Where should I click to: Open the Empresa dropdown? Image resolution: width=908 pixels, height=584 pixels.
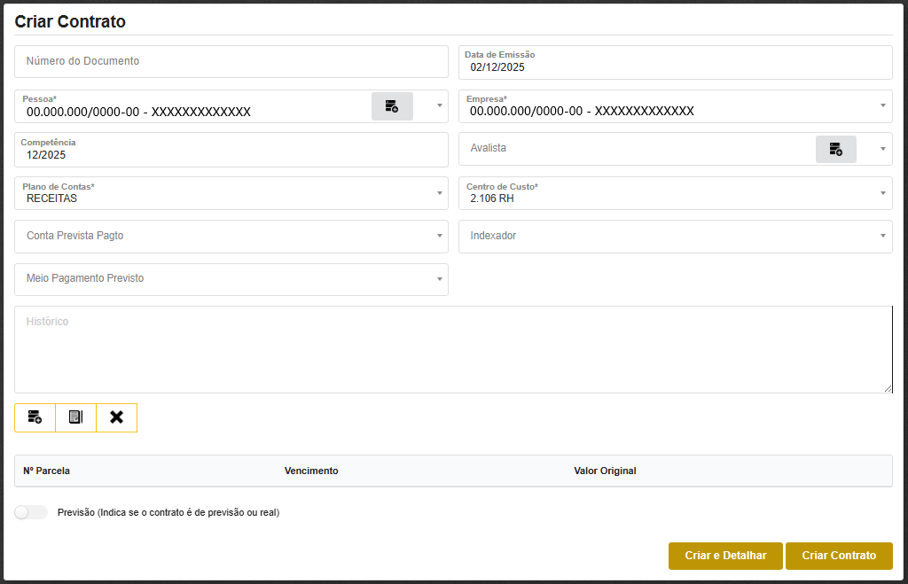click(x=883, y=106)
